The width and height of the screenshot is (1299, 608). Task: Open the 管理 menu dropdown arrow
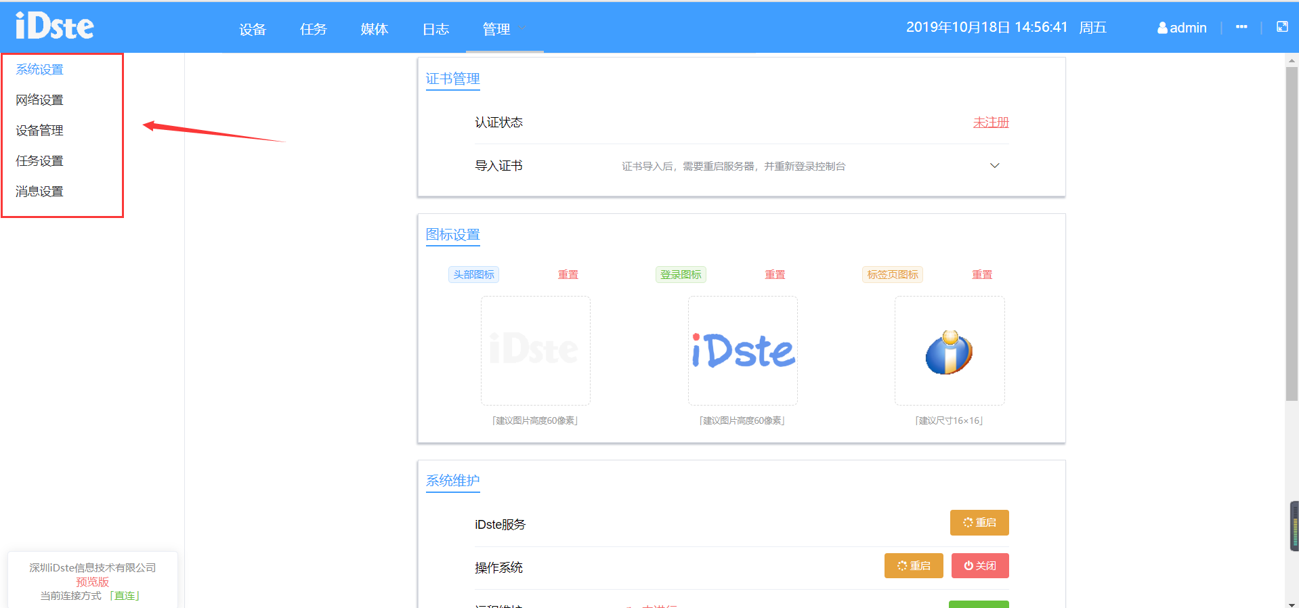pyautogui.click(x=521, y=28)
